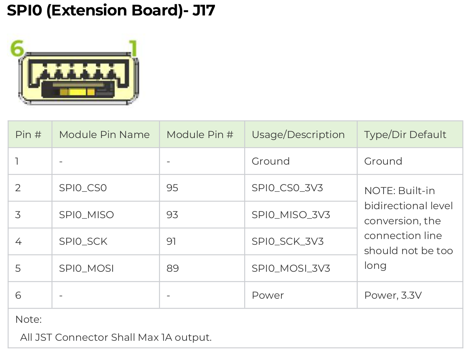Click the SPI0_SCK_3V3 description cell

(x=301, y=242)
